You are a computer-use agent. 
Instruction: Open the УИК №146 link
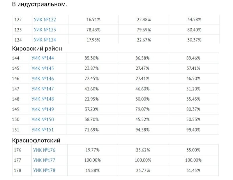click(x=43, y=78)
